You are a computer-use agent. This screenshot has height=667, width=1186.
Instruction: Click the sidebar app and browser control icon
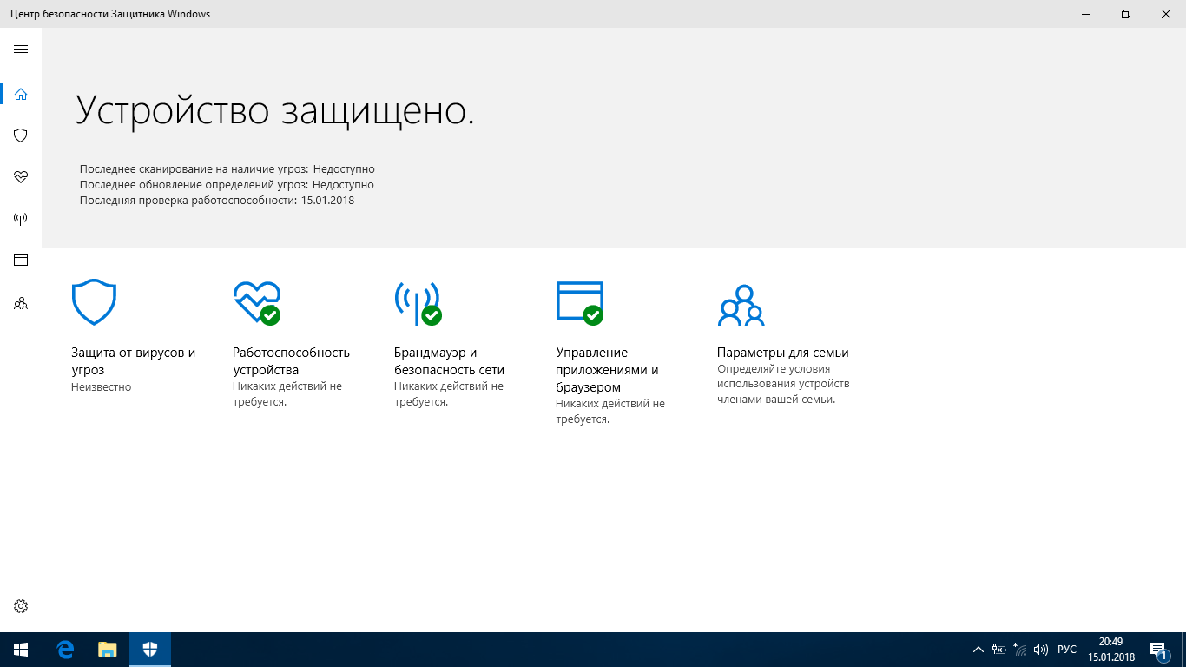click(21, 261)
